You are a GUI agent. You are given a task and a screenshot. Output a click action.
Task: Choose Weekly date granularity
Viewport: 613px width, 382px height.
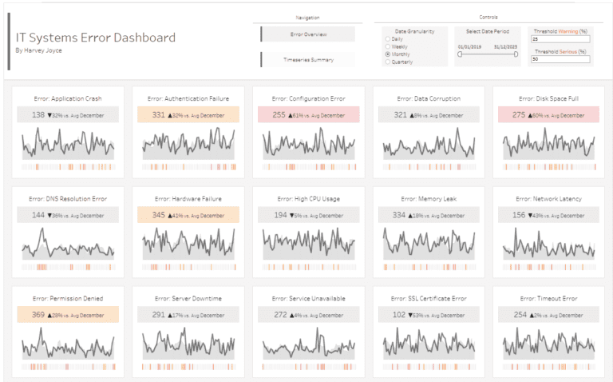click(388, 46)
